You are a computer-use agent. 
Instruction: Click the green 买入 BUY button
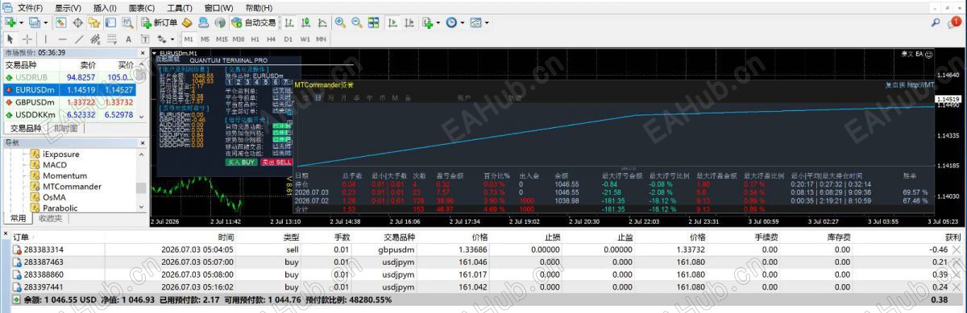tap(241, 162)
